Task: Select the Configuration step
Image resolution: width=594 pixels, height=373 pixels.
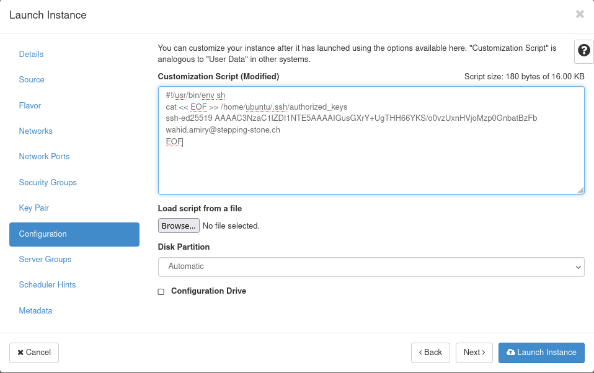Action: 43,234
